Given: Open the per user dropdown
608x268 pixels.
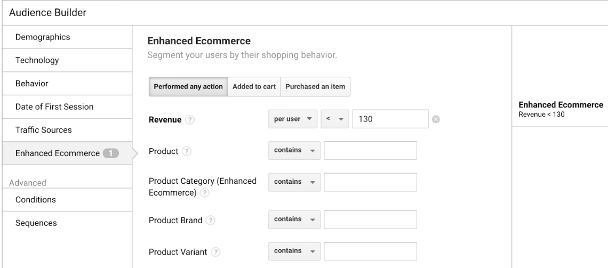Looking at the screenshot, I should pyautogui.click(x=293, y=119).
